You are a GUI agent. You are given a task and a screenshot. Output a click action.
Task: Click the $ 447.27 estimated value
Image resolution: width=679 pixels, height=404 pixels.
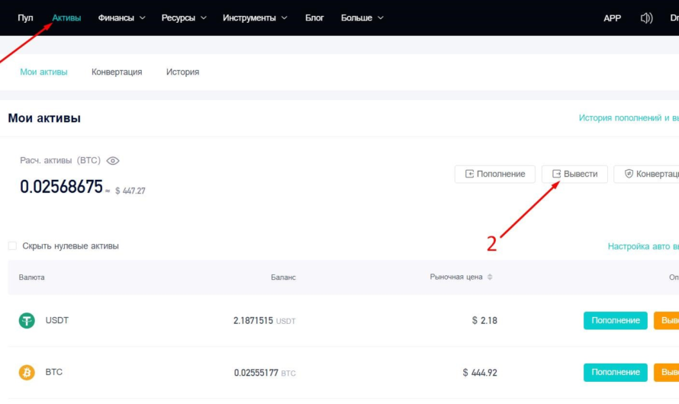click(x=130, y=191)
